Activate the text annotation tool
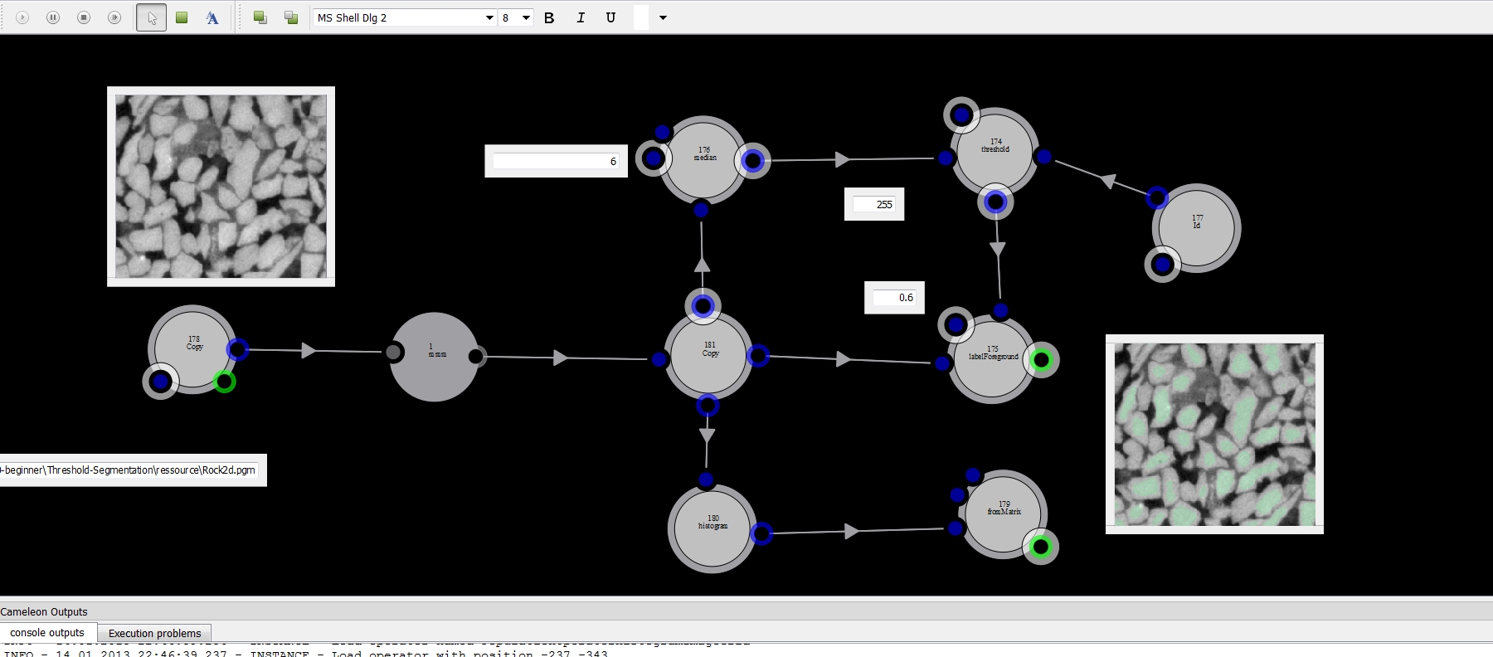The height and width of the screenshot is (657, 1493). pyautogui.click(x=212, y=17)
